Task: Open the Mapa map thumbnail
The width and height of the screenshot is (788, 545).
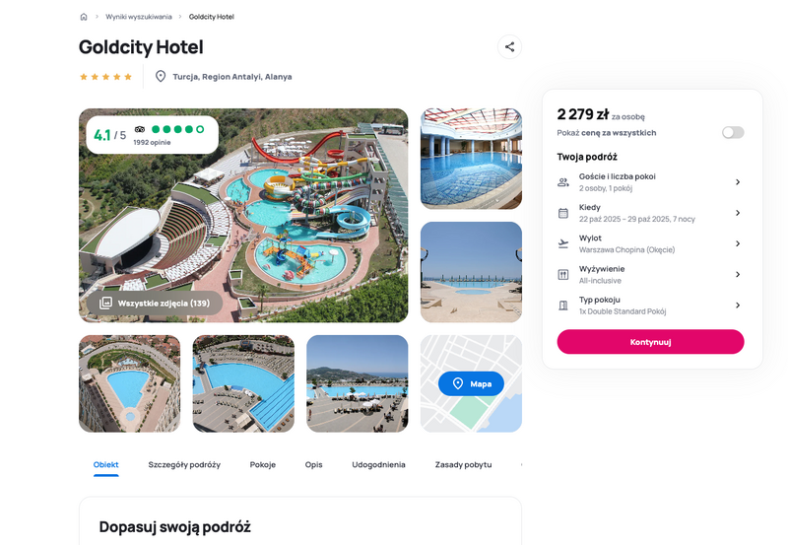Action: click(x=471, y=383)
